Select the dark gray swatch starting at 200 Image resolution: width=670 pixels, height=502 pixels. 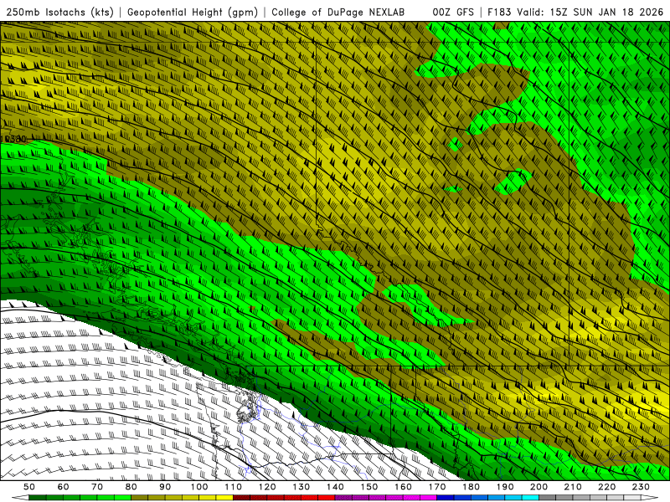(x=548, y=498)
